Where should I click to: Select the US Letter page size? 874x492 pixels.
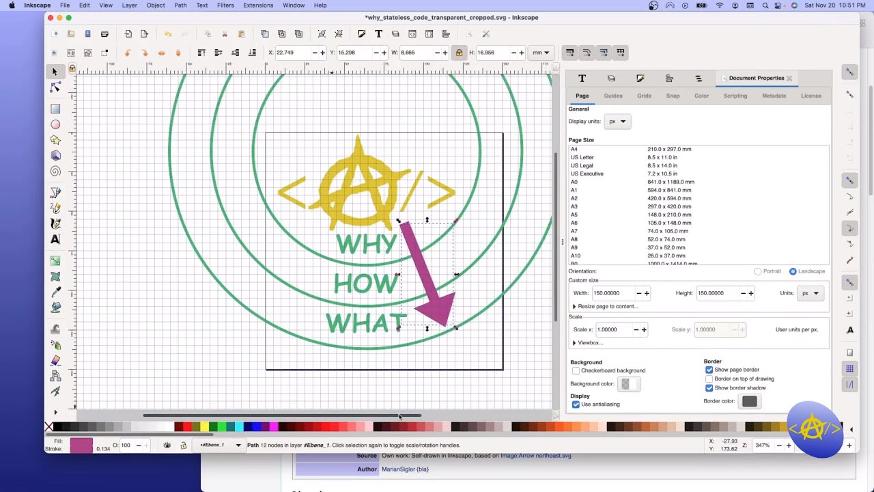(x=699, y=157)
